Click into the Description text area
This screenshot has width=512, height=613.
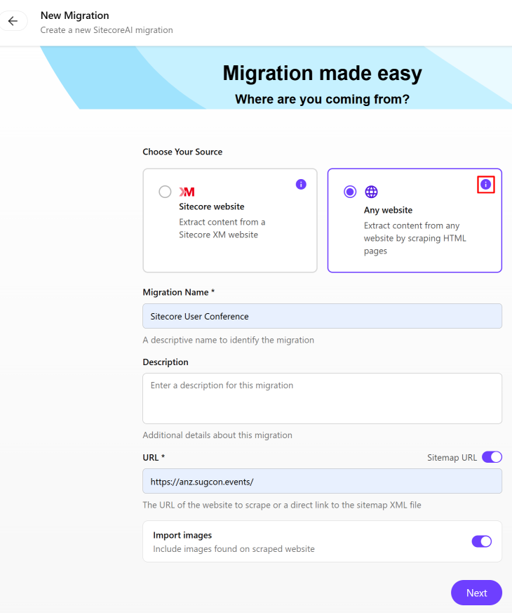coord(322,398)
